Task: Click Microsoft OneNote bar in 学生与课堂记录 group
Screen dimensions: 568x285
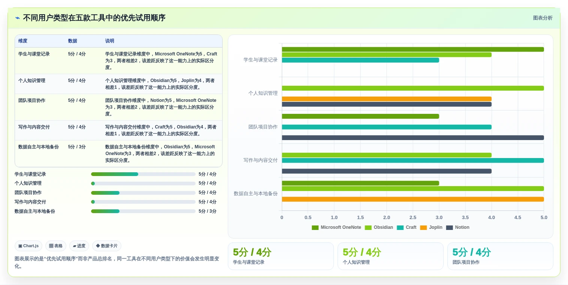Action: pyautogui.click(x=413, y=49)
